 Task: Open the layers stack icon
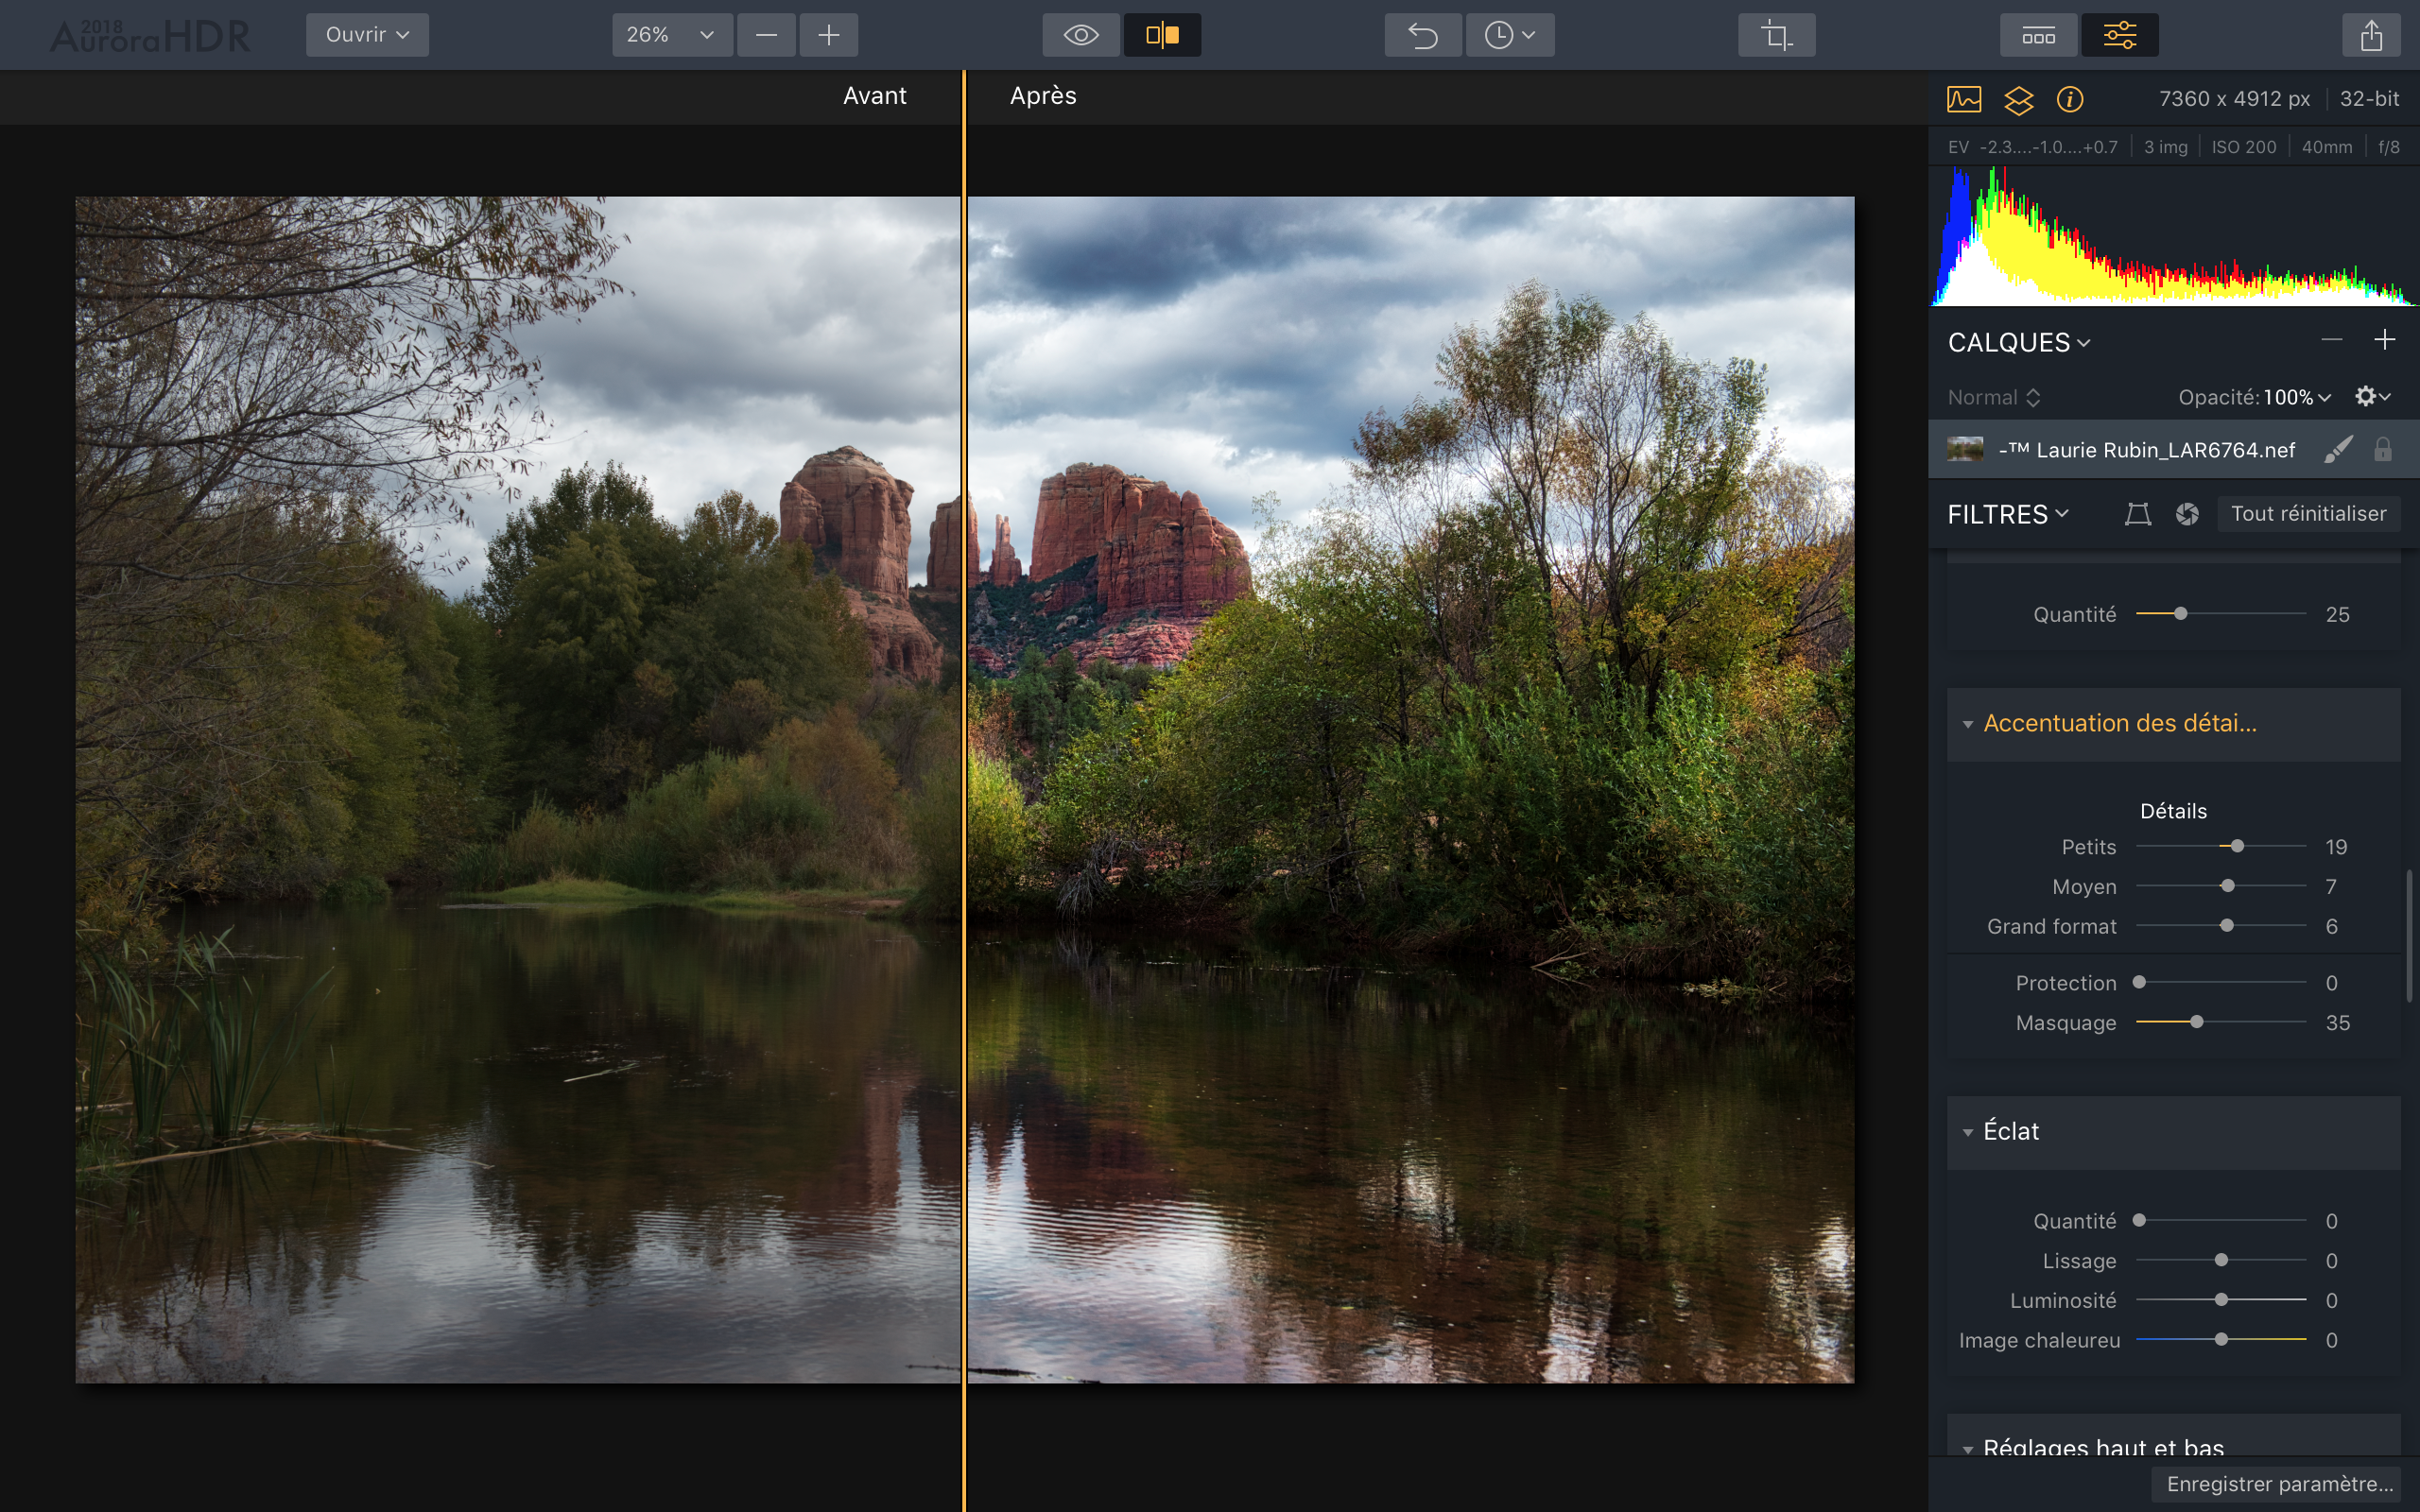[x=2018, y=99]
